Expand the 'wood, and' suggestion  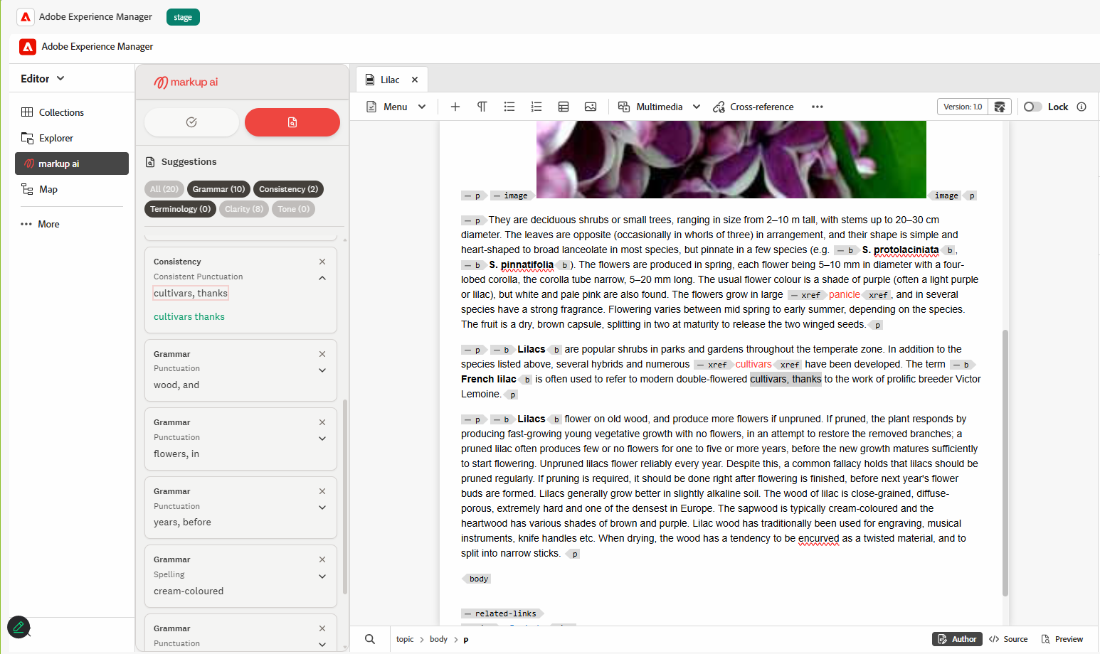322,370
